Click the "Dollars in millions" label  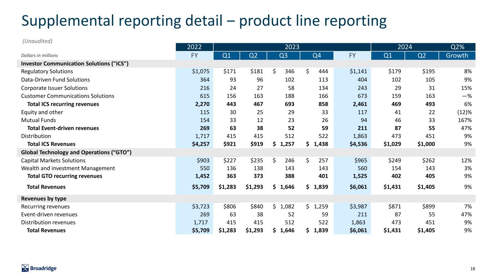pos(40,56)
